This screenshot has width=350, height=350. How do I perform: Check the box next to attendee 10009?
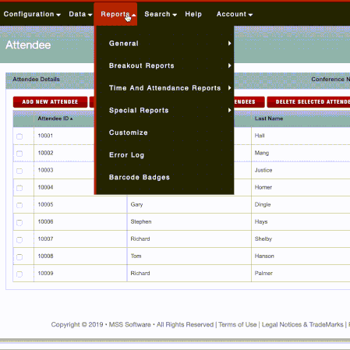point(19,274)
